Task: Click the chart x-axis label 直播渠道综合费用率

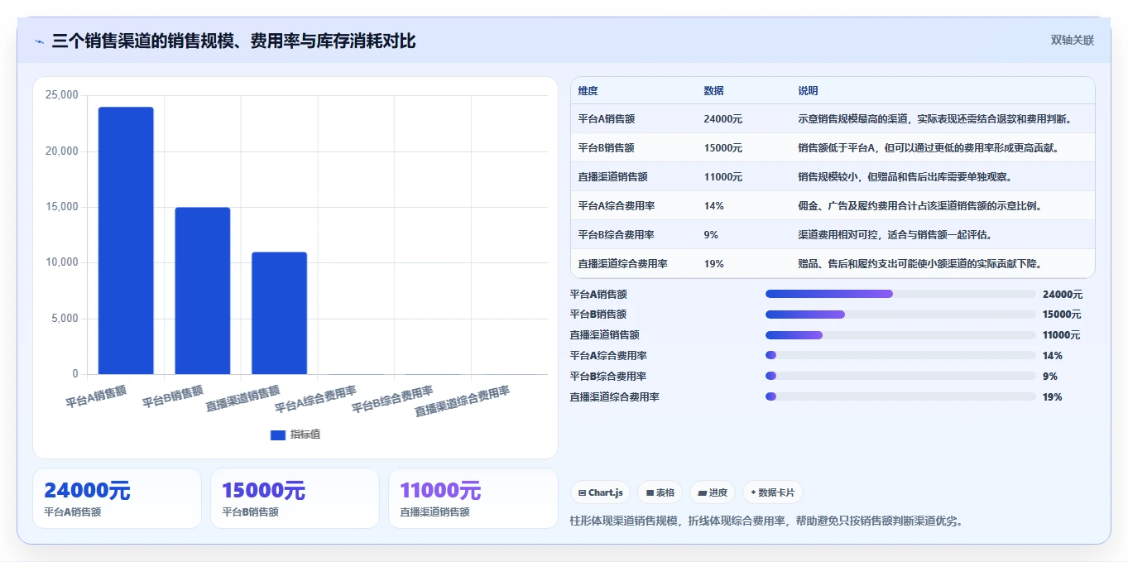Action: [462, 401]
